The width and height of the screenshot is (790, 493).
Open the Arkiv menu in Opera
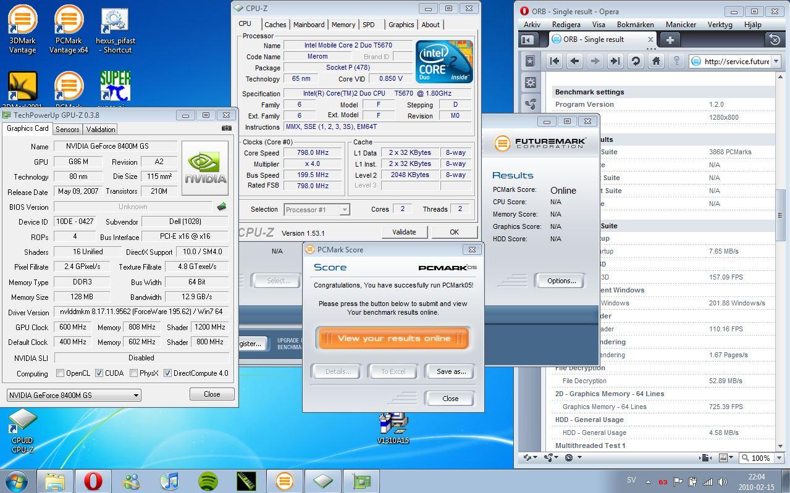tap(532, 25)
